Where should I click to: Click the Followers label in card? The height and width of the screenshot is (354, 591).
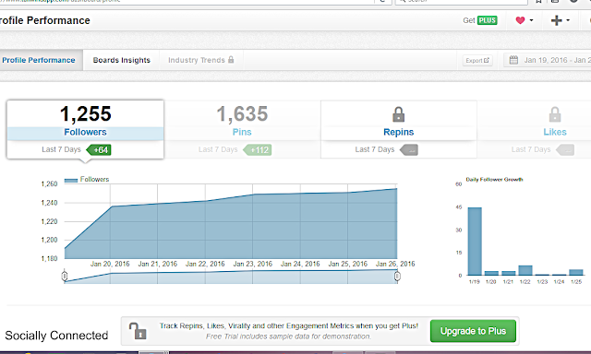point(85,132)
